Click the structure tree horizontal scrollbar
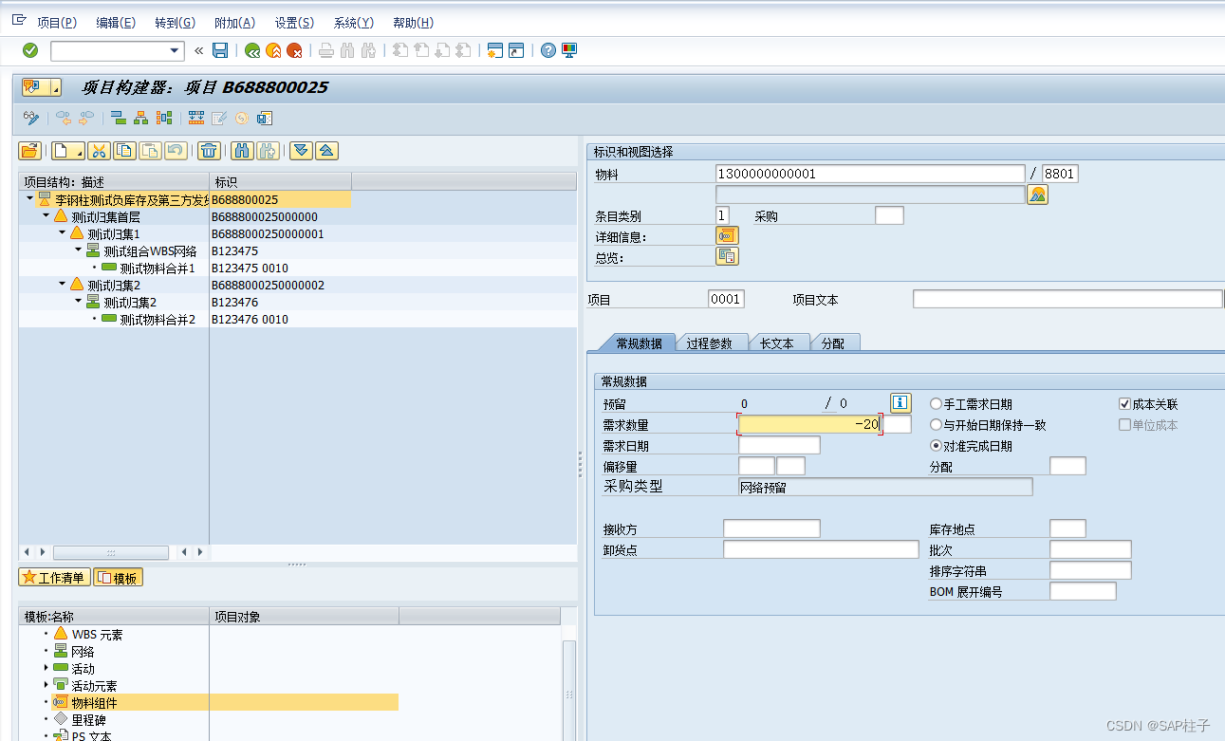Screen dimensions: 1225x741 coord(111,552)
